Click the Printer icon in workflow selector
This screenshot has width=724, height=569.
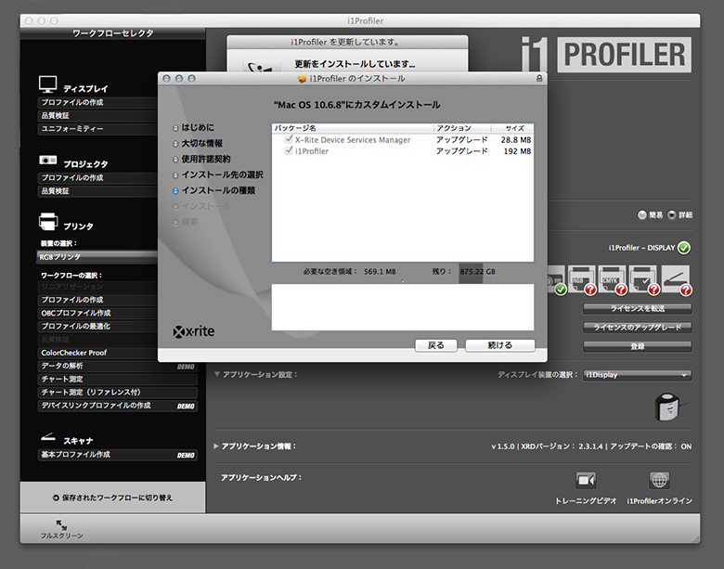[x=48, y=222]
